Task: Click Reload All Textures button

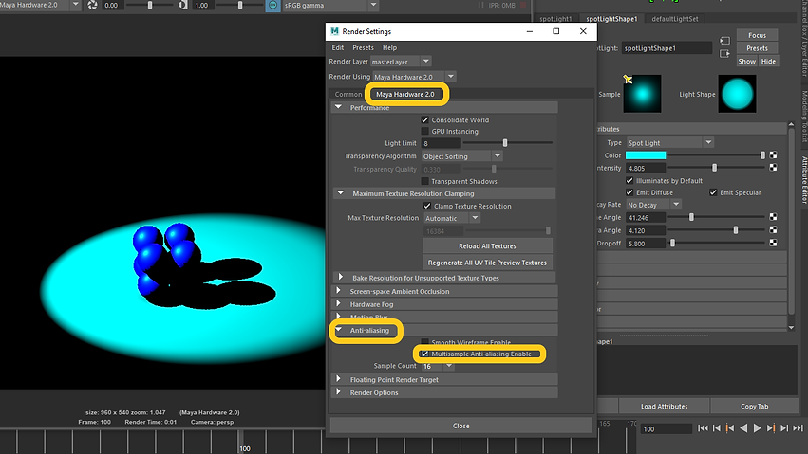Action: (487, 245)
